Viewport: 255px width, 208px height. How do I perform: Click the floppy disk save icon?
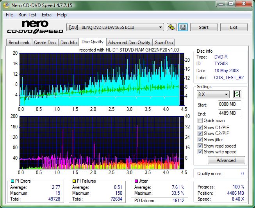pyautogui.click(x=183, y=27)
